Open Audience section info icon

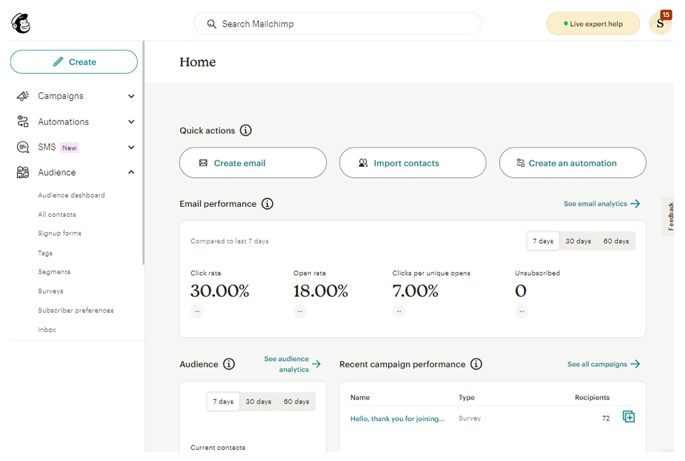click(229, 364)
